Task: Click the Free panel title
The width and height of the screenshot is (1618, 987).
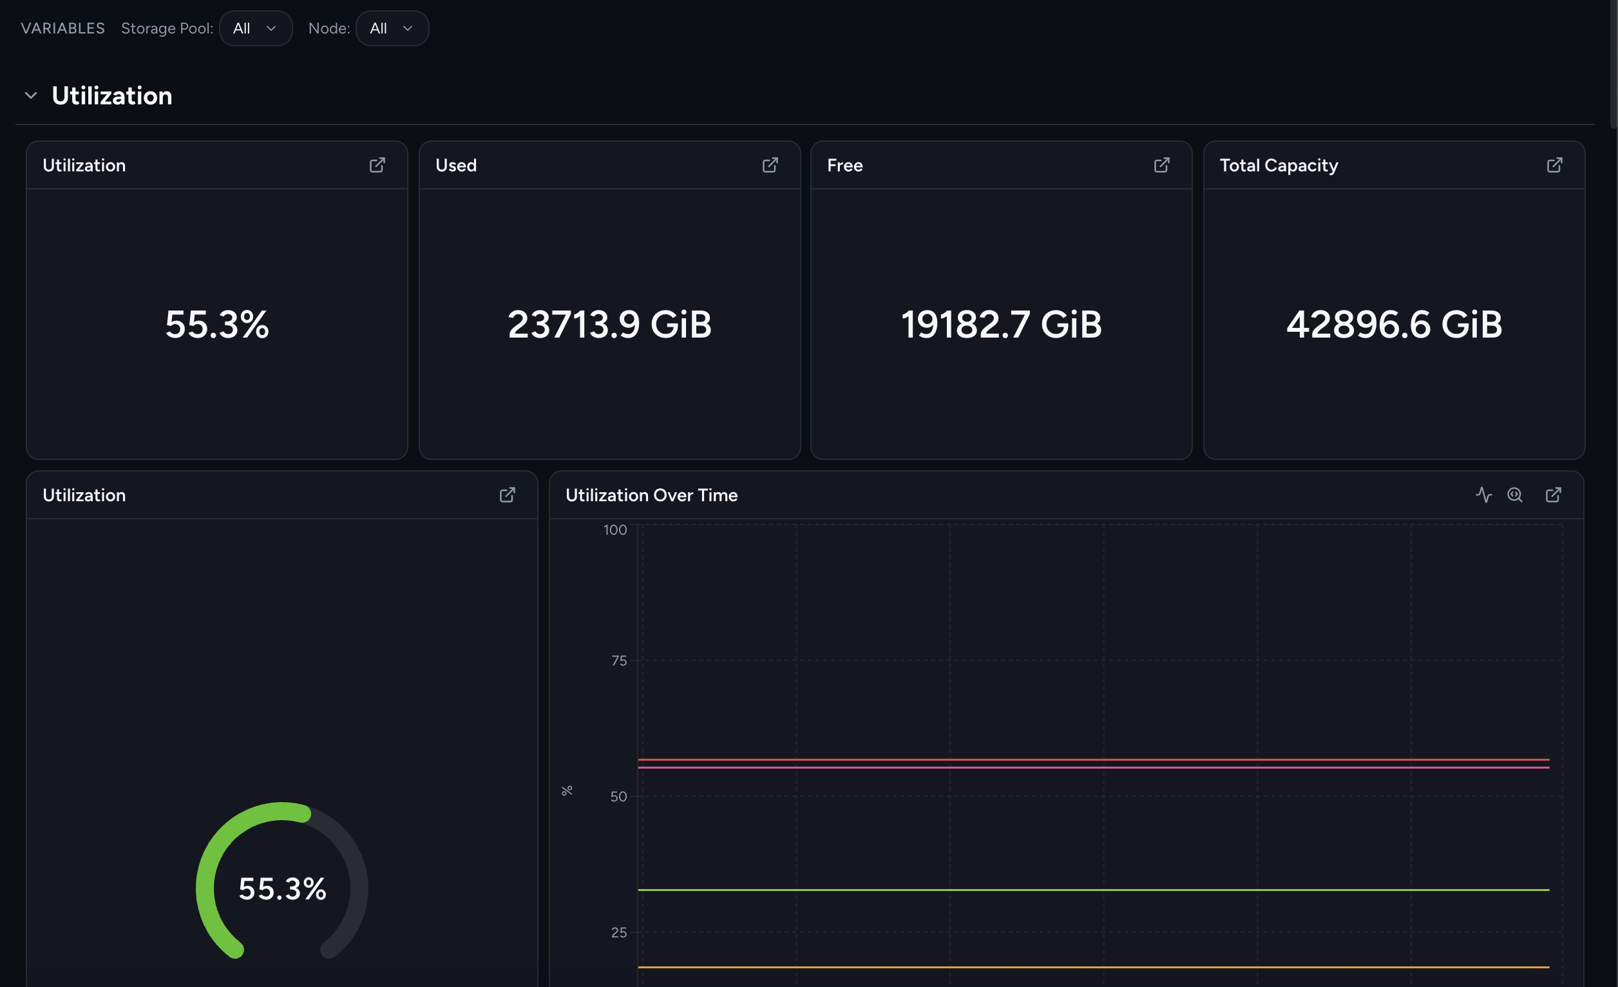Action: pos(844,166)
